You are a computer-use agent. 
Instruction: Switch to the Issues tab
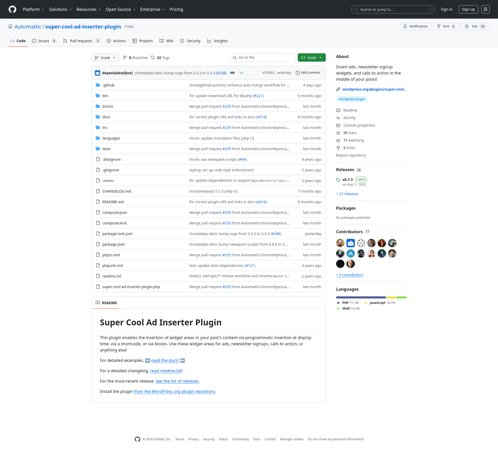pyautogui.click(x=44, y=41)
